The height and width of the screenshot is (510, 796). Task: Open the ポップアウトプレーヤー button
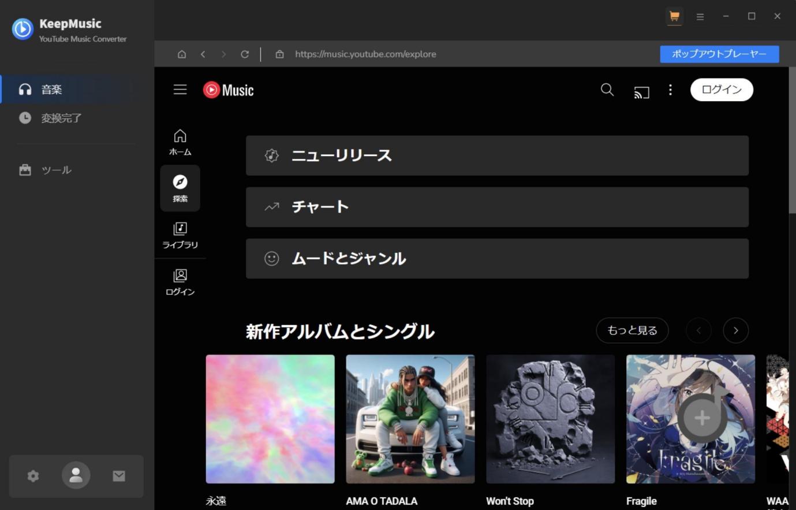pyautogui.click(x=719, y=54)
